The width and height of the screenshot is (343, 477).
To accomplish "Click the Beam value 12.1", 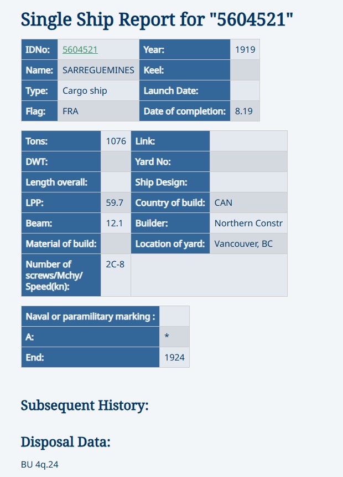I will (115, 223).
